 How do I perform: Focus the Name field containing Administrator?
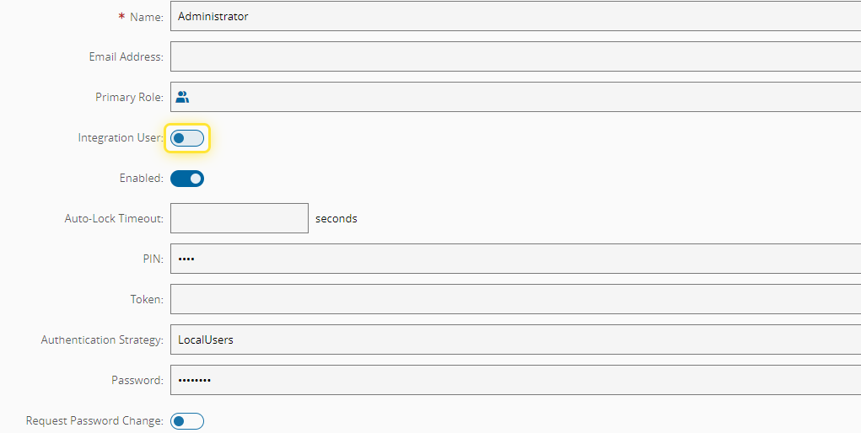tap(514, 16)
